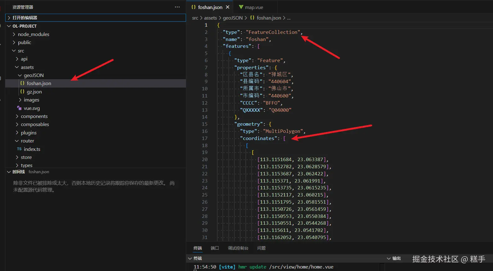Click the TypeScript icon of index.ts
The height and width of the screenshot is (271, 493).
pyautogui.click(x=19, y=149)
